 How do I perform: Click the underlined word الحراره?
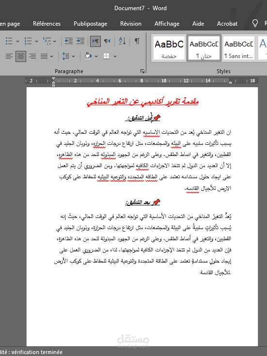pos(99,143)
